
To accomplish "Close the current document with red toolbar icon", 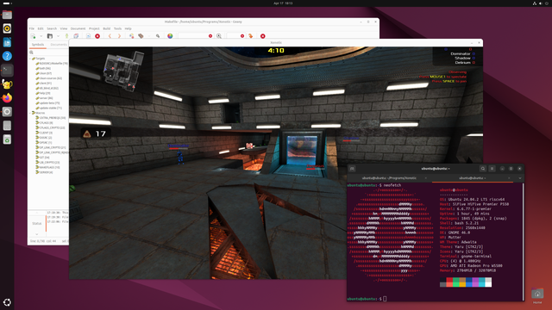I will pos(97,36).
